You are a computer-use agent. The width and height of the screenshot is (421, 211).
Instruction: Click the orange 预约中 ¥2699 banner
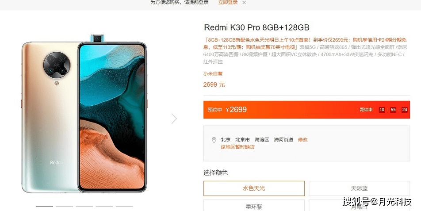click(306, 110)
